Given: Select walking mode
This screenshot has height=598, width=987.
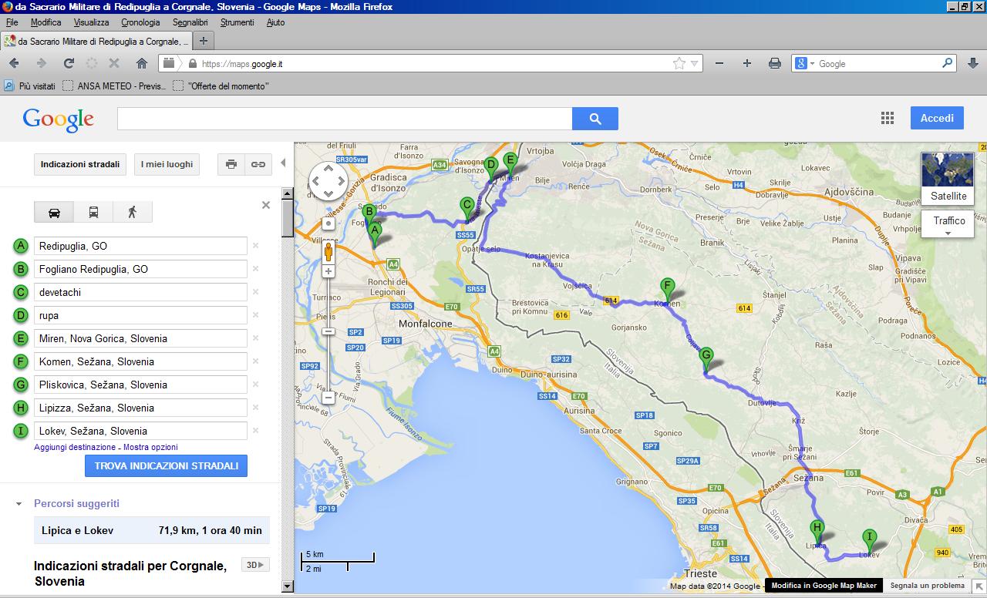Looking at the screenshot, I should tap(132, 212).
